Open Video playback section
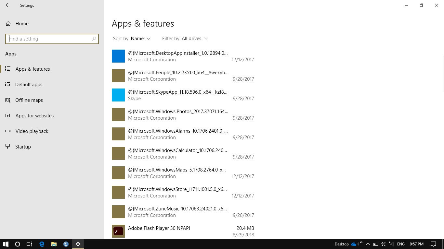444x249 pixels. click(x=52, y=131)
